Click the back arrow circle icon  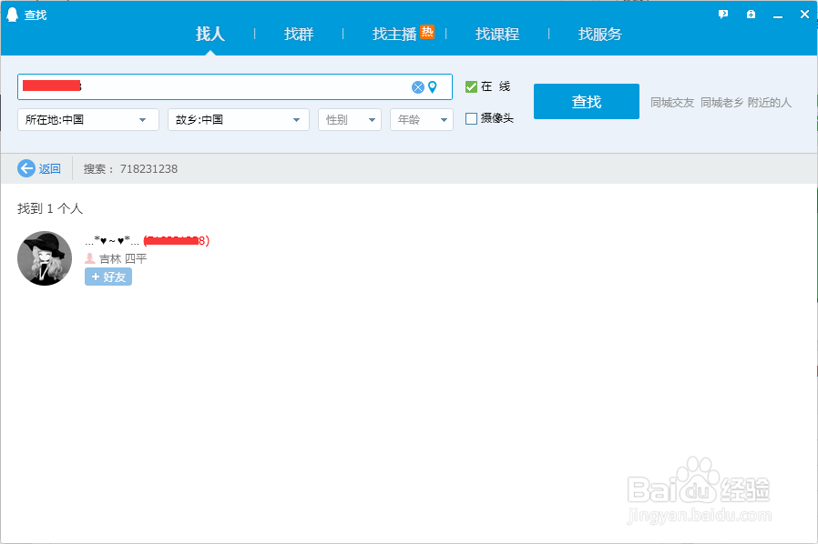click(x=26, y=168)
